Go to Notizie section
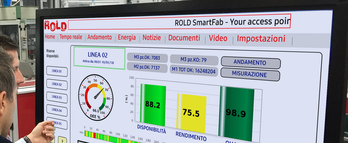The image size is (348, 143). [x=152, y=37]
